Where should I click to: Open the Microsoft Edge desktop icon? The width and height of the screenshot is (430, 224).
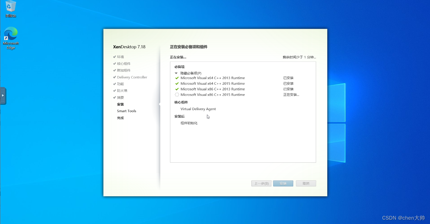click(11, 38)
